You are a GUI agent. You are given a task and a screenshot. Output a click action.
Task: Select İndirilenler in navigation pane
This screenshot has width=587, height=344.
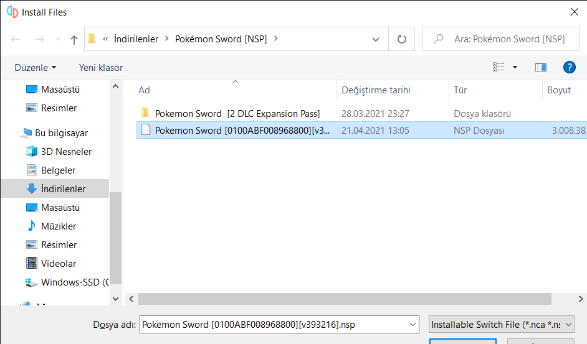click(x=55, y=188)
